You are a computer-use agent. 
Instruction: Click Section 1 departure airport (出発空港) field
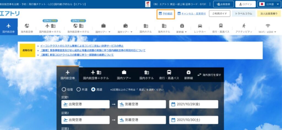(x=85, y=104)
